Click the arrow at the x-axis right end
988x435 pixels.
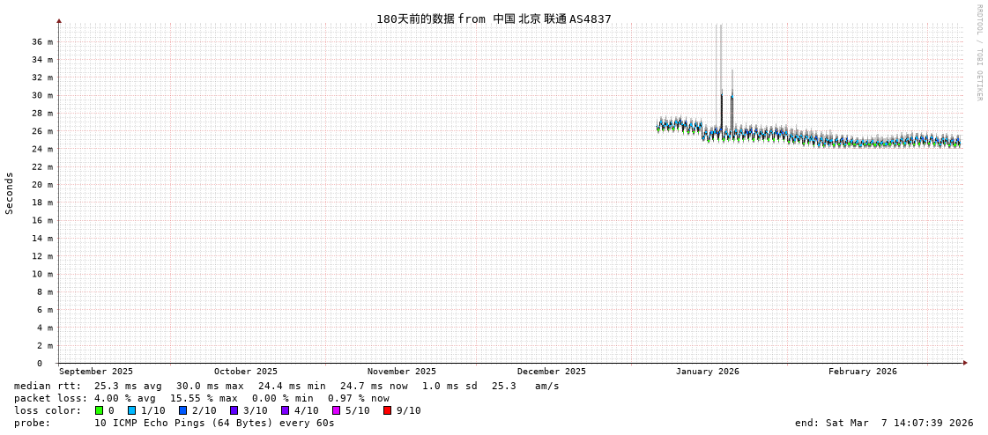(x=965, y=363)
